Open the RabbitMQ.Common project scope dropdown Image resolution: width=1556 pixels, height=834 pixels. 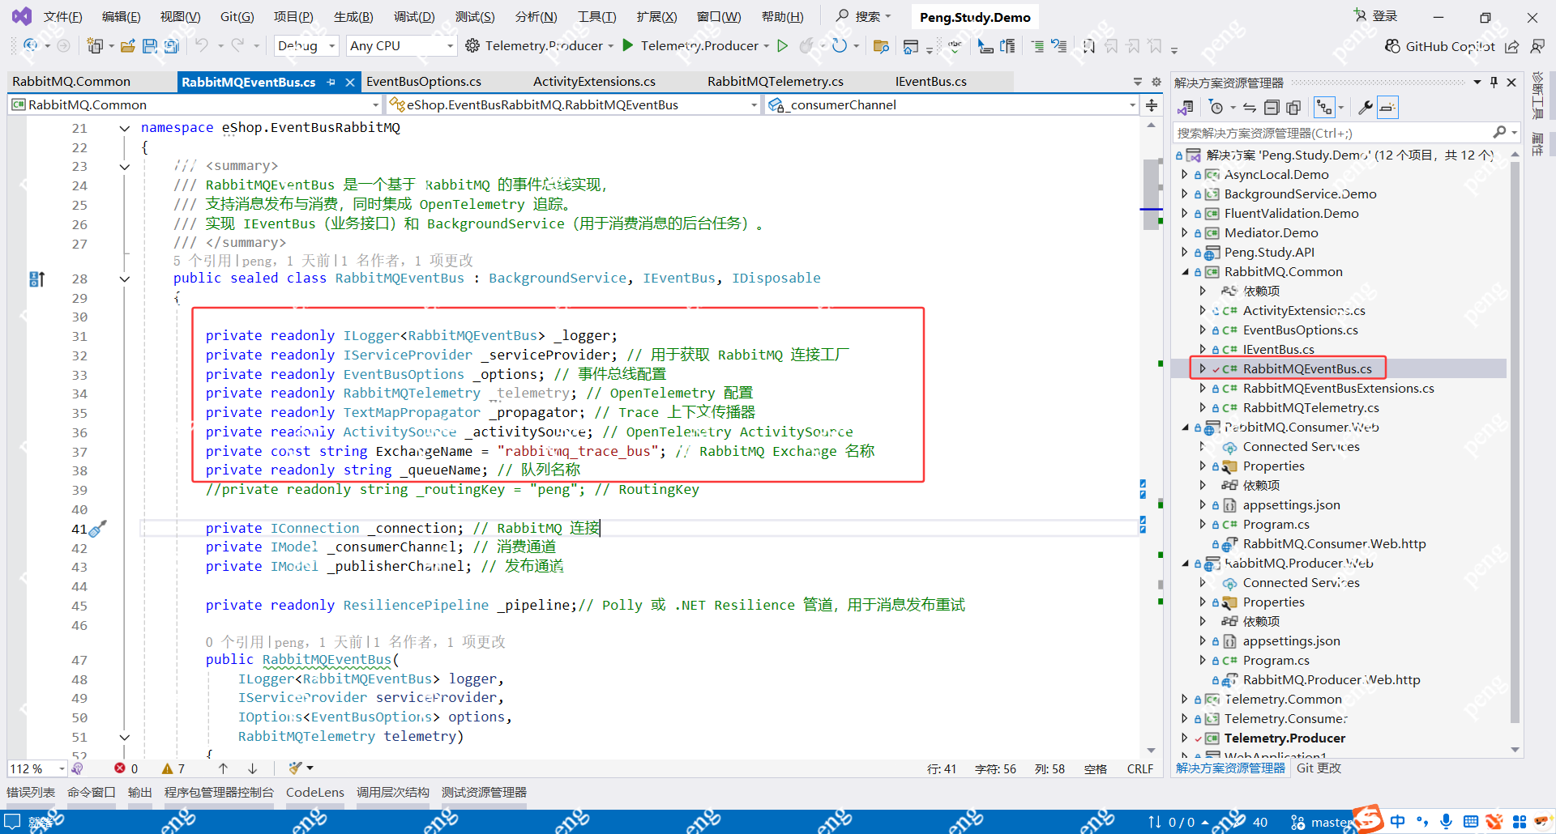194,104
